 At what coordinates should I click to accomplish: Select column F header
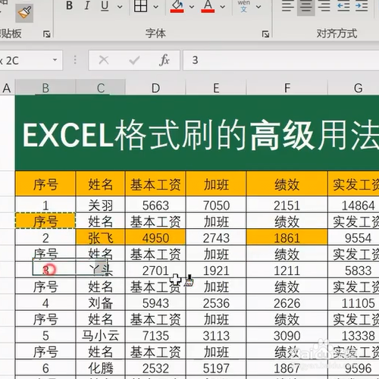click(x=287, y=88)
